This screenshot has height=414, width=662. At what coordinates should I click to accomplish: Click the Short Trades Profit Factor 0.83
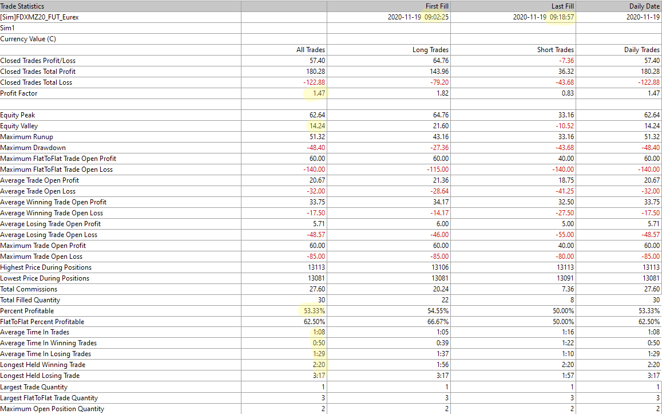pyautogui.click(x=568, y=93)
